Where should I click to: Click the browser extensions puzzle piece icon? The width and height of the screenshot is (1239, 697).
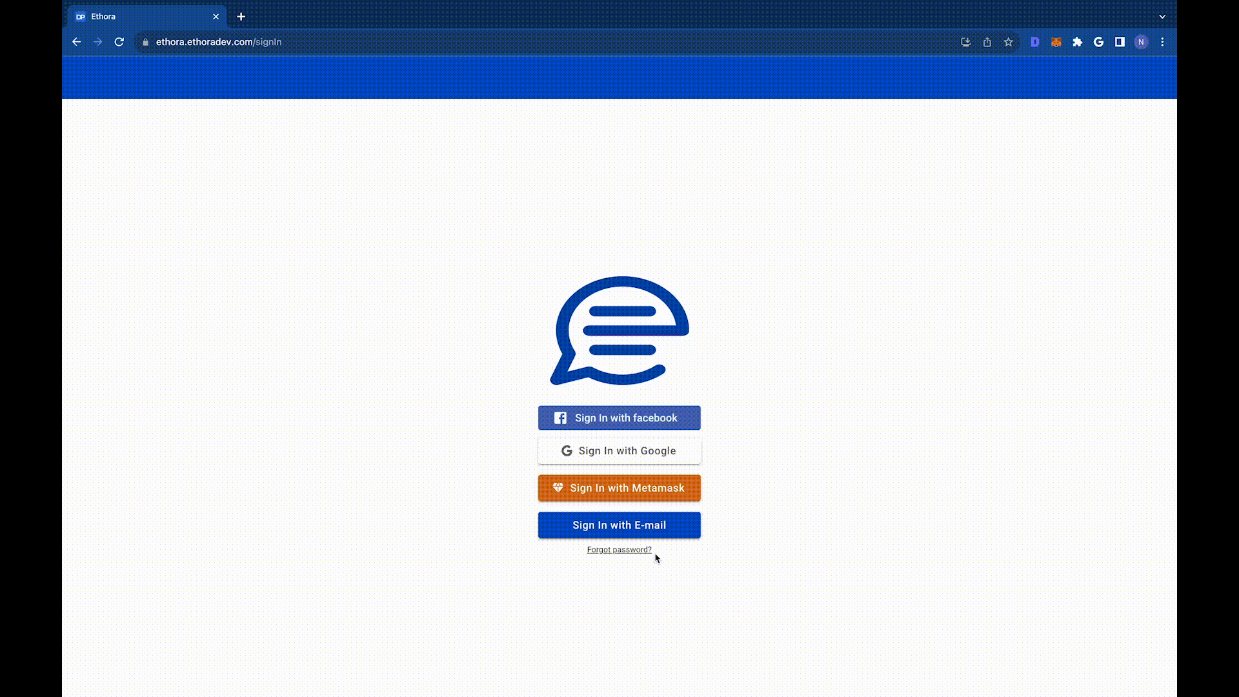[x=1077, y=42]
